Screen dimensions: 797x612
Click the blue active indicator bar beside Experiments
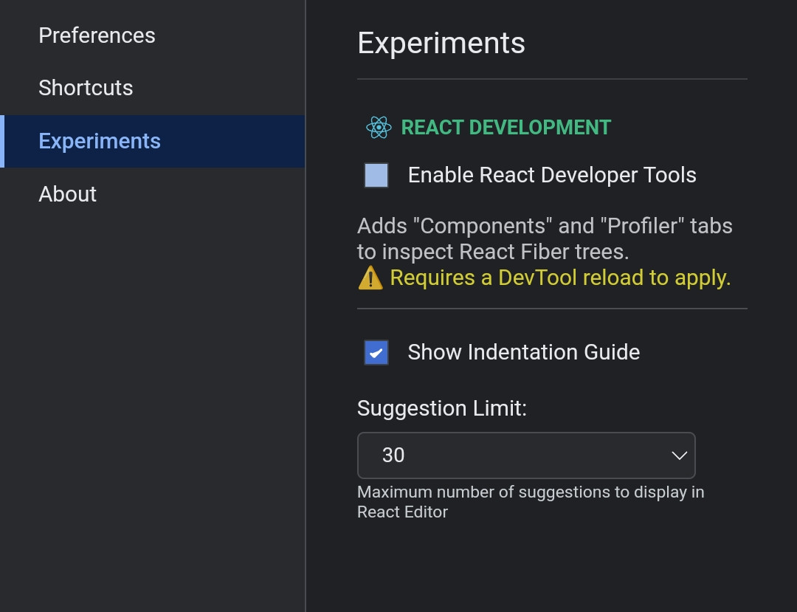coord(2,141)
